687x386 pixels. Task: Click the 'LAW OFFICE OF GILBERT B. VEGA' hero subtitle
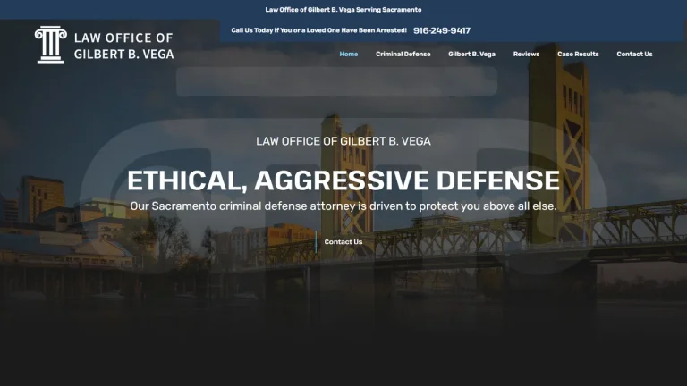coord(343,141)
